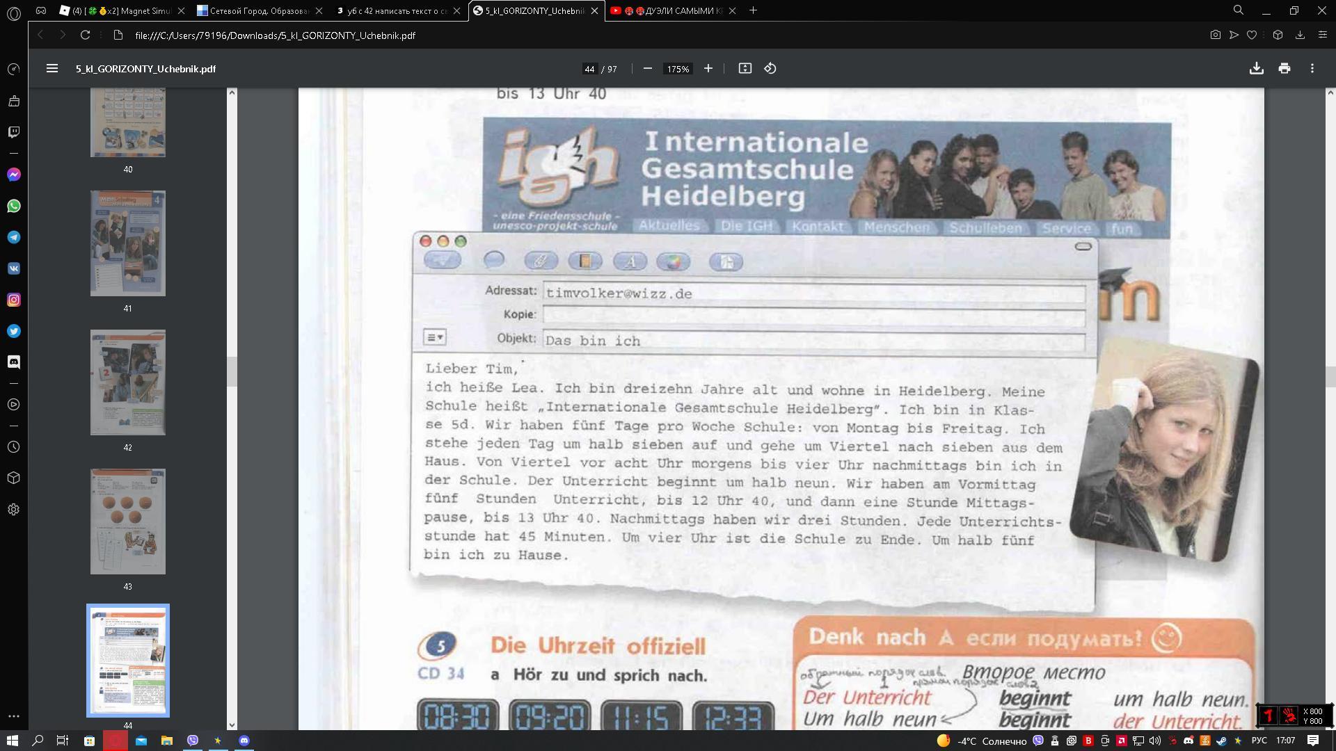Click the zoom out minus button
The image size is (1336, 751).
click(648, 68)
